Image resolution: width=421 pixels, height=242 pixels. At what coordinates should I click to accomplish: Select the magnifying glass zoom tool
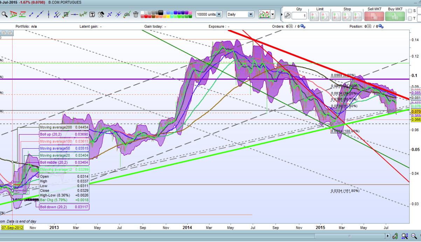click(5, 14)
